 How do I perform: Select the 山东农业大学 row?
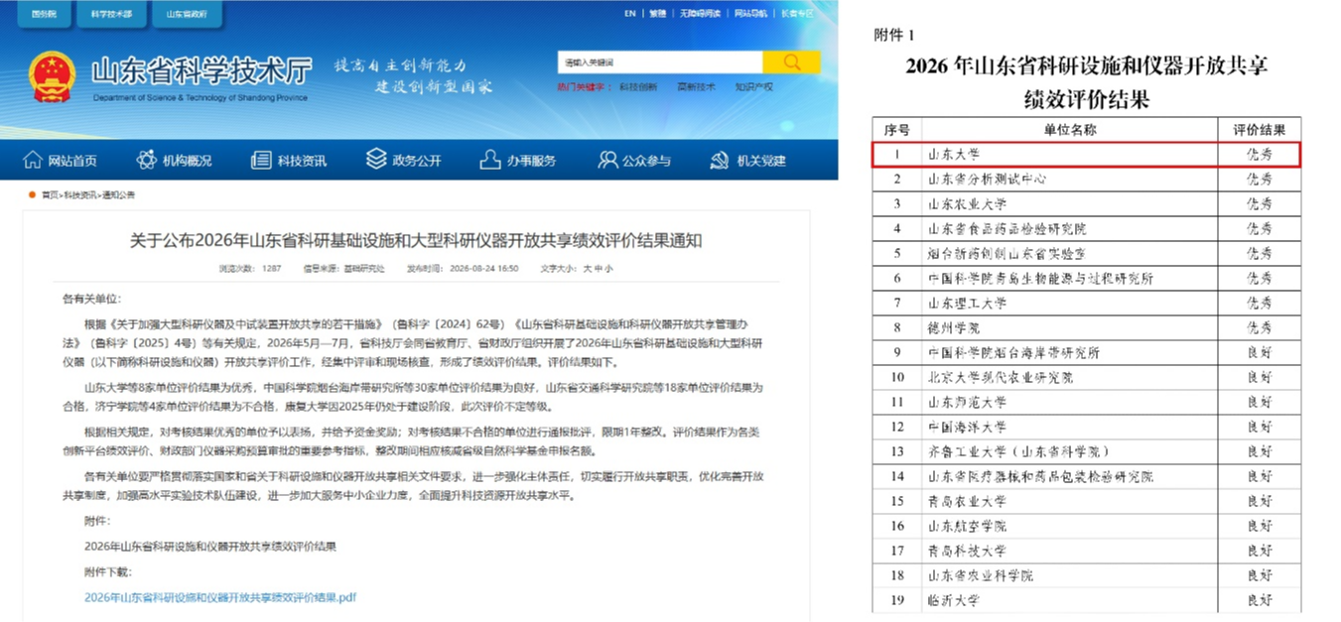1087,204
